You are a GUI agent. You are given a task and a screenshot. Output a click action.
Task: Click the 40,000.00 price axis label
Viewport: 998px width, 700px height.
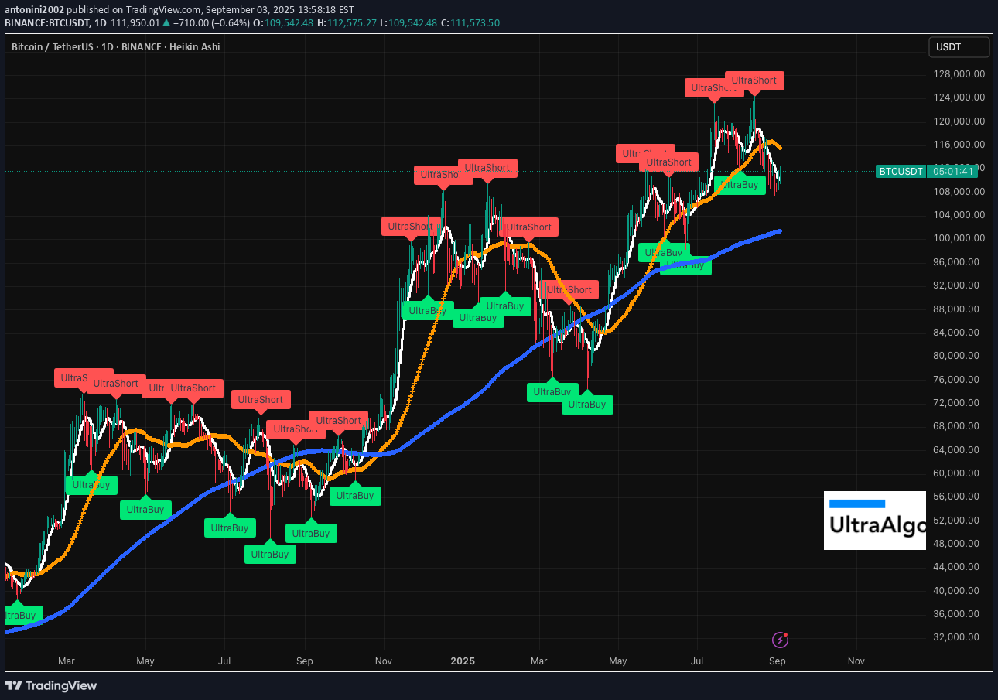coord(958,591)
